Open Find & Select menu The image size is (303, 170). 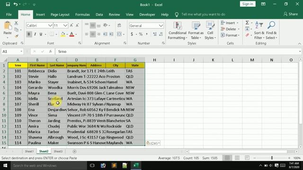(x=271, y=30)
